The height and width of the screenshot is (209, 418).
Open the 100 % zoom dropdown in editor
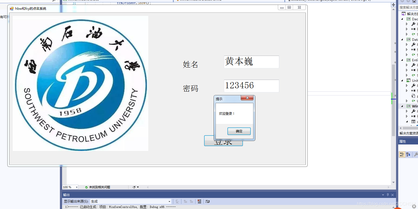pyautogui.click(x=77, y=187)
